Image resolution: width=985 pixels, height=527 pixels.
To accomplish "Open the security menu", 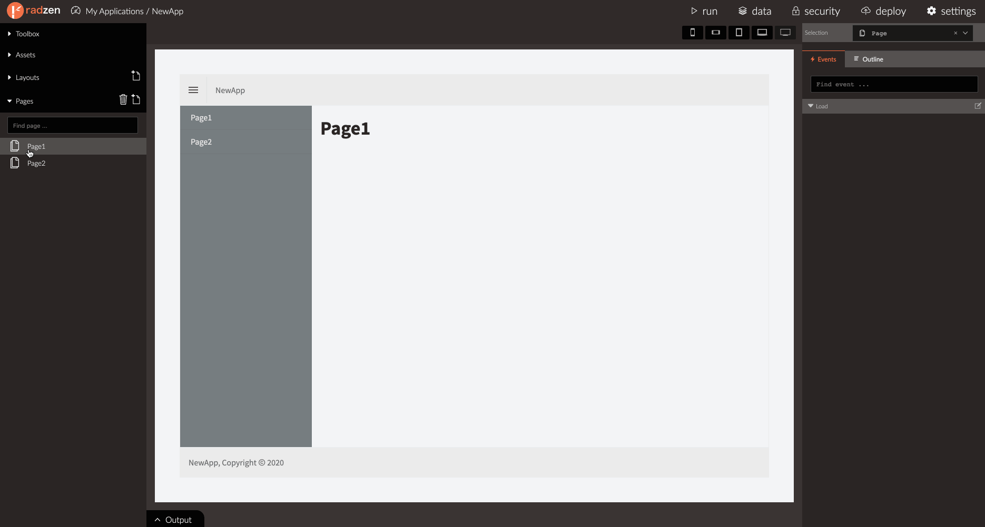I will click(816, 11).
